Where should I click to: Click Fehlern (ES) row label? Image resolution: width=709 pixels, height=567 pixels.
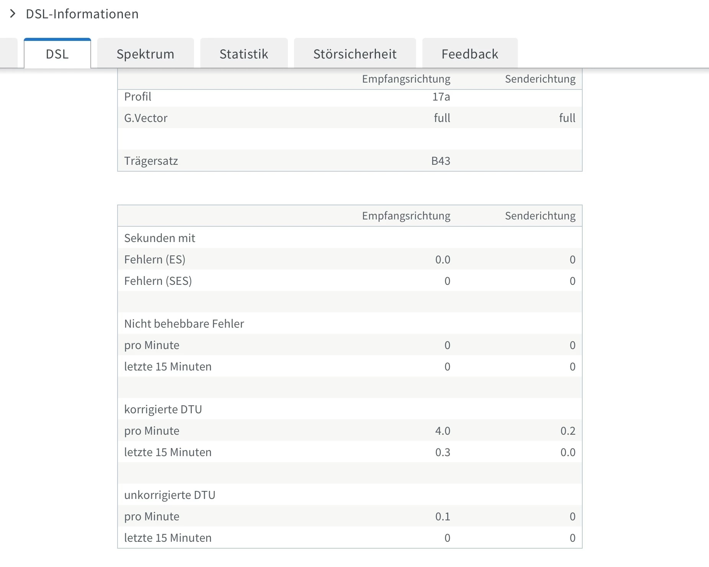(155, 260)
